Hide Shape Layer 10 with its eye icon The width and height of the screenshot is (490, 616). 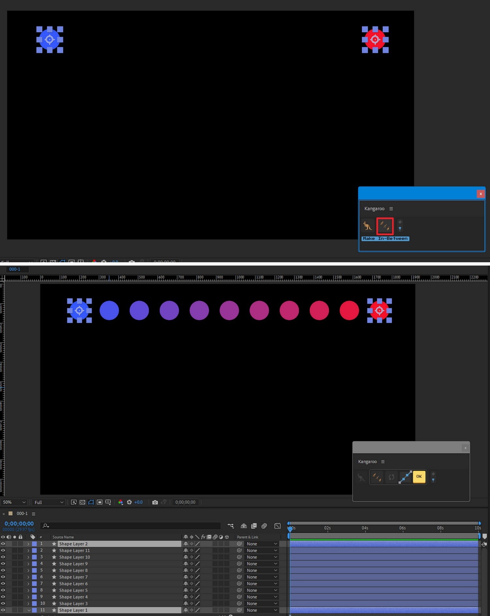tap(3, 557)
